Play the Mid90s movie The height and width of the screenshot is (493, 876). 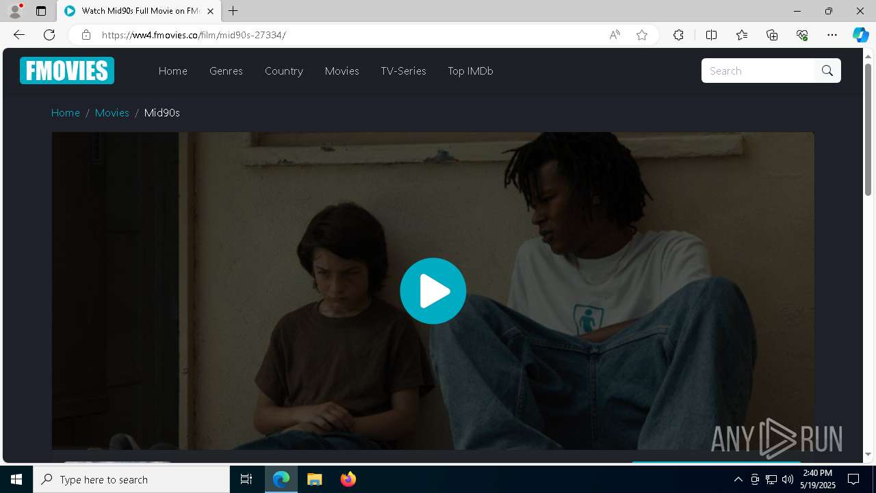[x=433, y=291]
